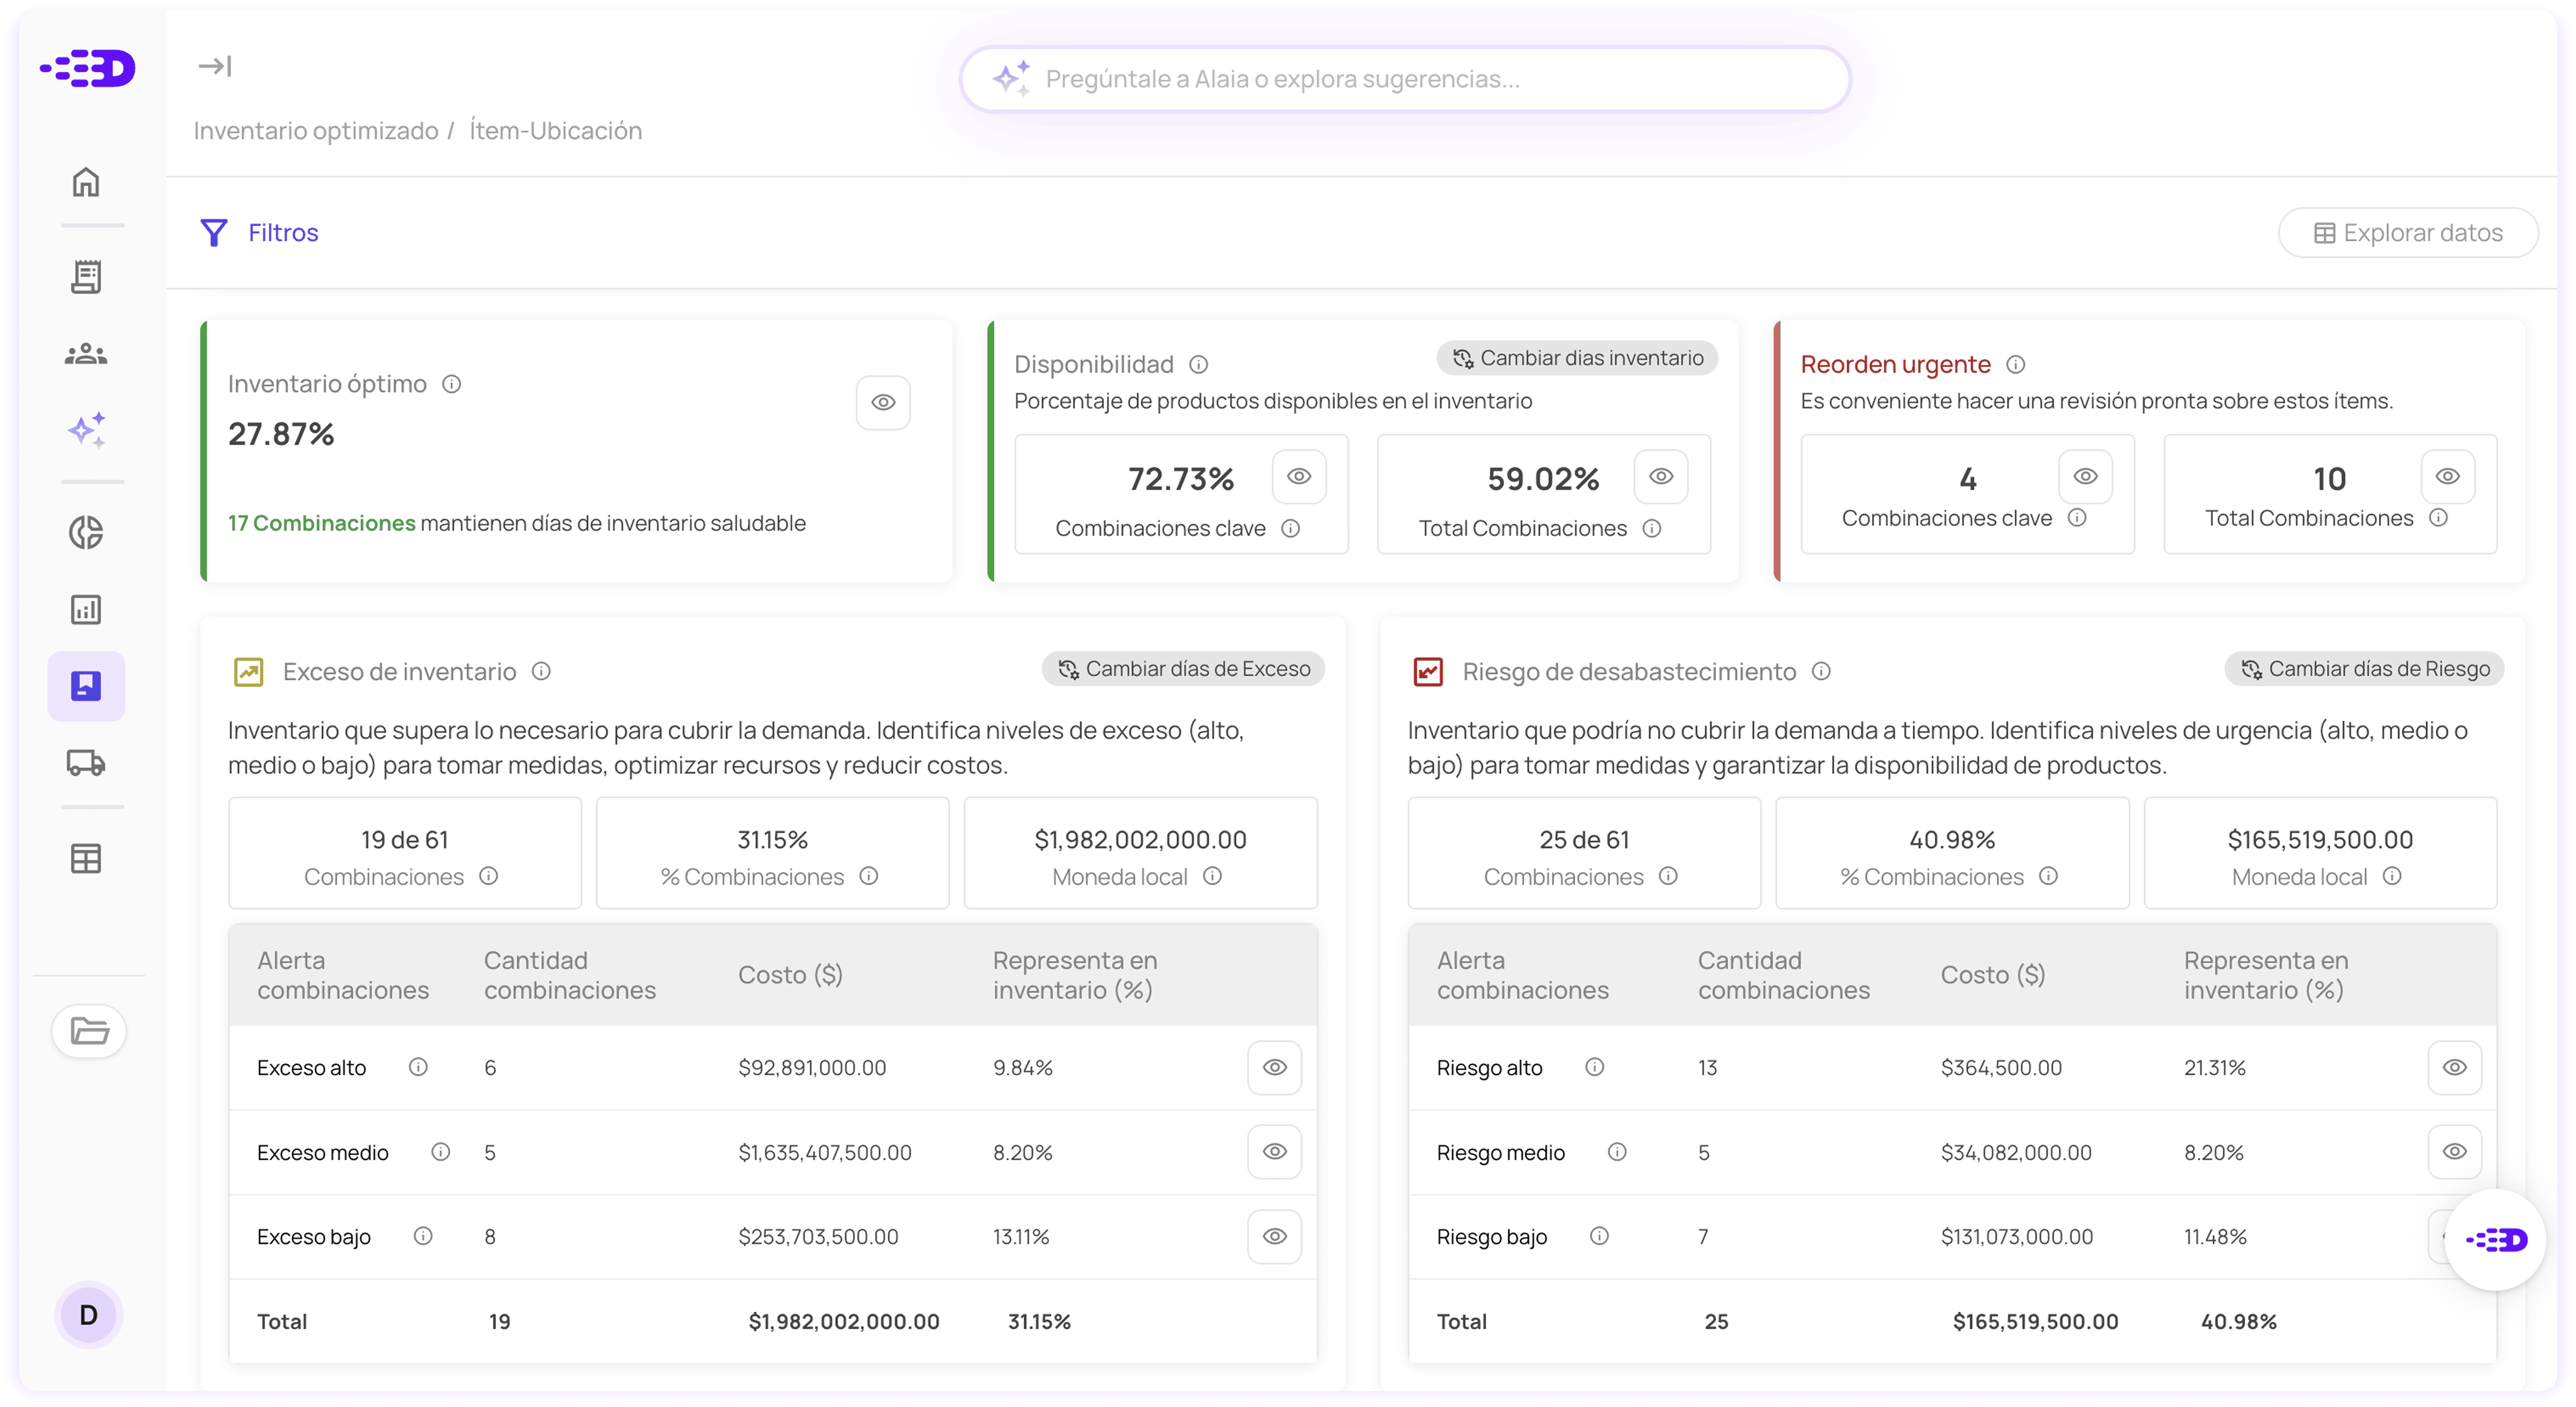Image resolution: width=2576 pixels, height=1407 pixels.
Task: Open the bar chart report sidebar icon
Action: pos(86,609)
